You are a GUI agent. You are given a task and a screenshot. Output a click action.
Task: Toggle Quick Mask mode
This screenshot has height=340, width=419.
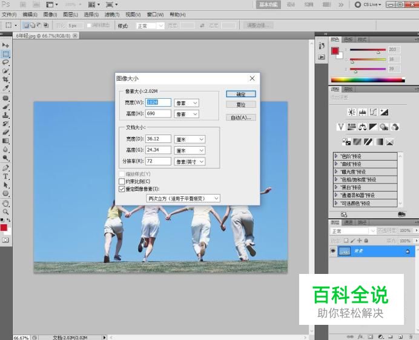tap(5, 240)
